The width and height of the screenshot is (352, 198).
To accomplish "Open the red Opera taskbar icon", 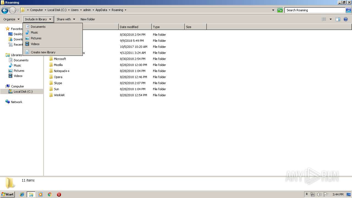I will coord(59,194).
